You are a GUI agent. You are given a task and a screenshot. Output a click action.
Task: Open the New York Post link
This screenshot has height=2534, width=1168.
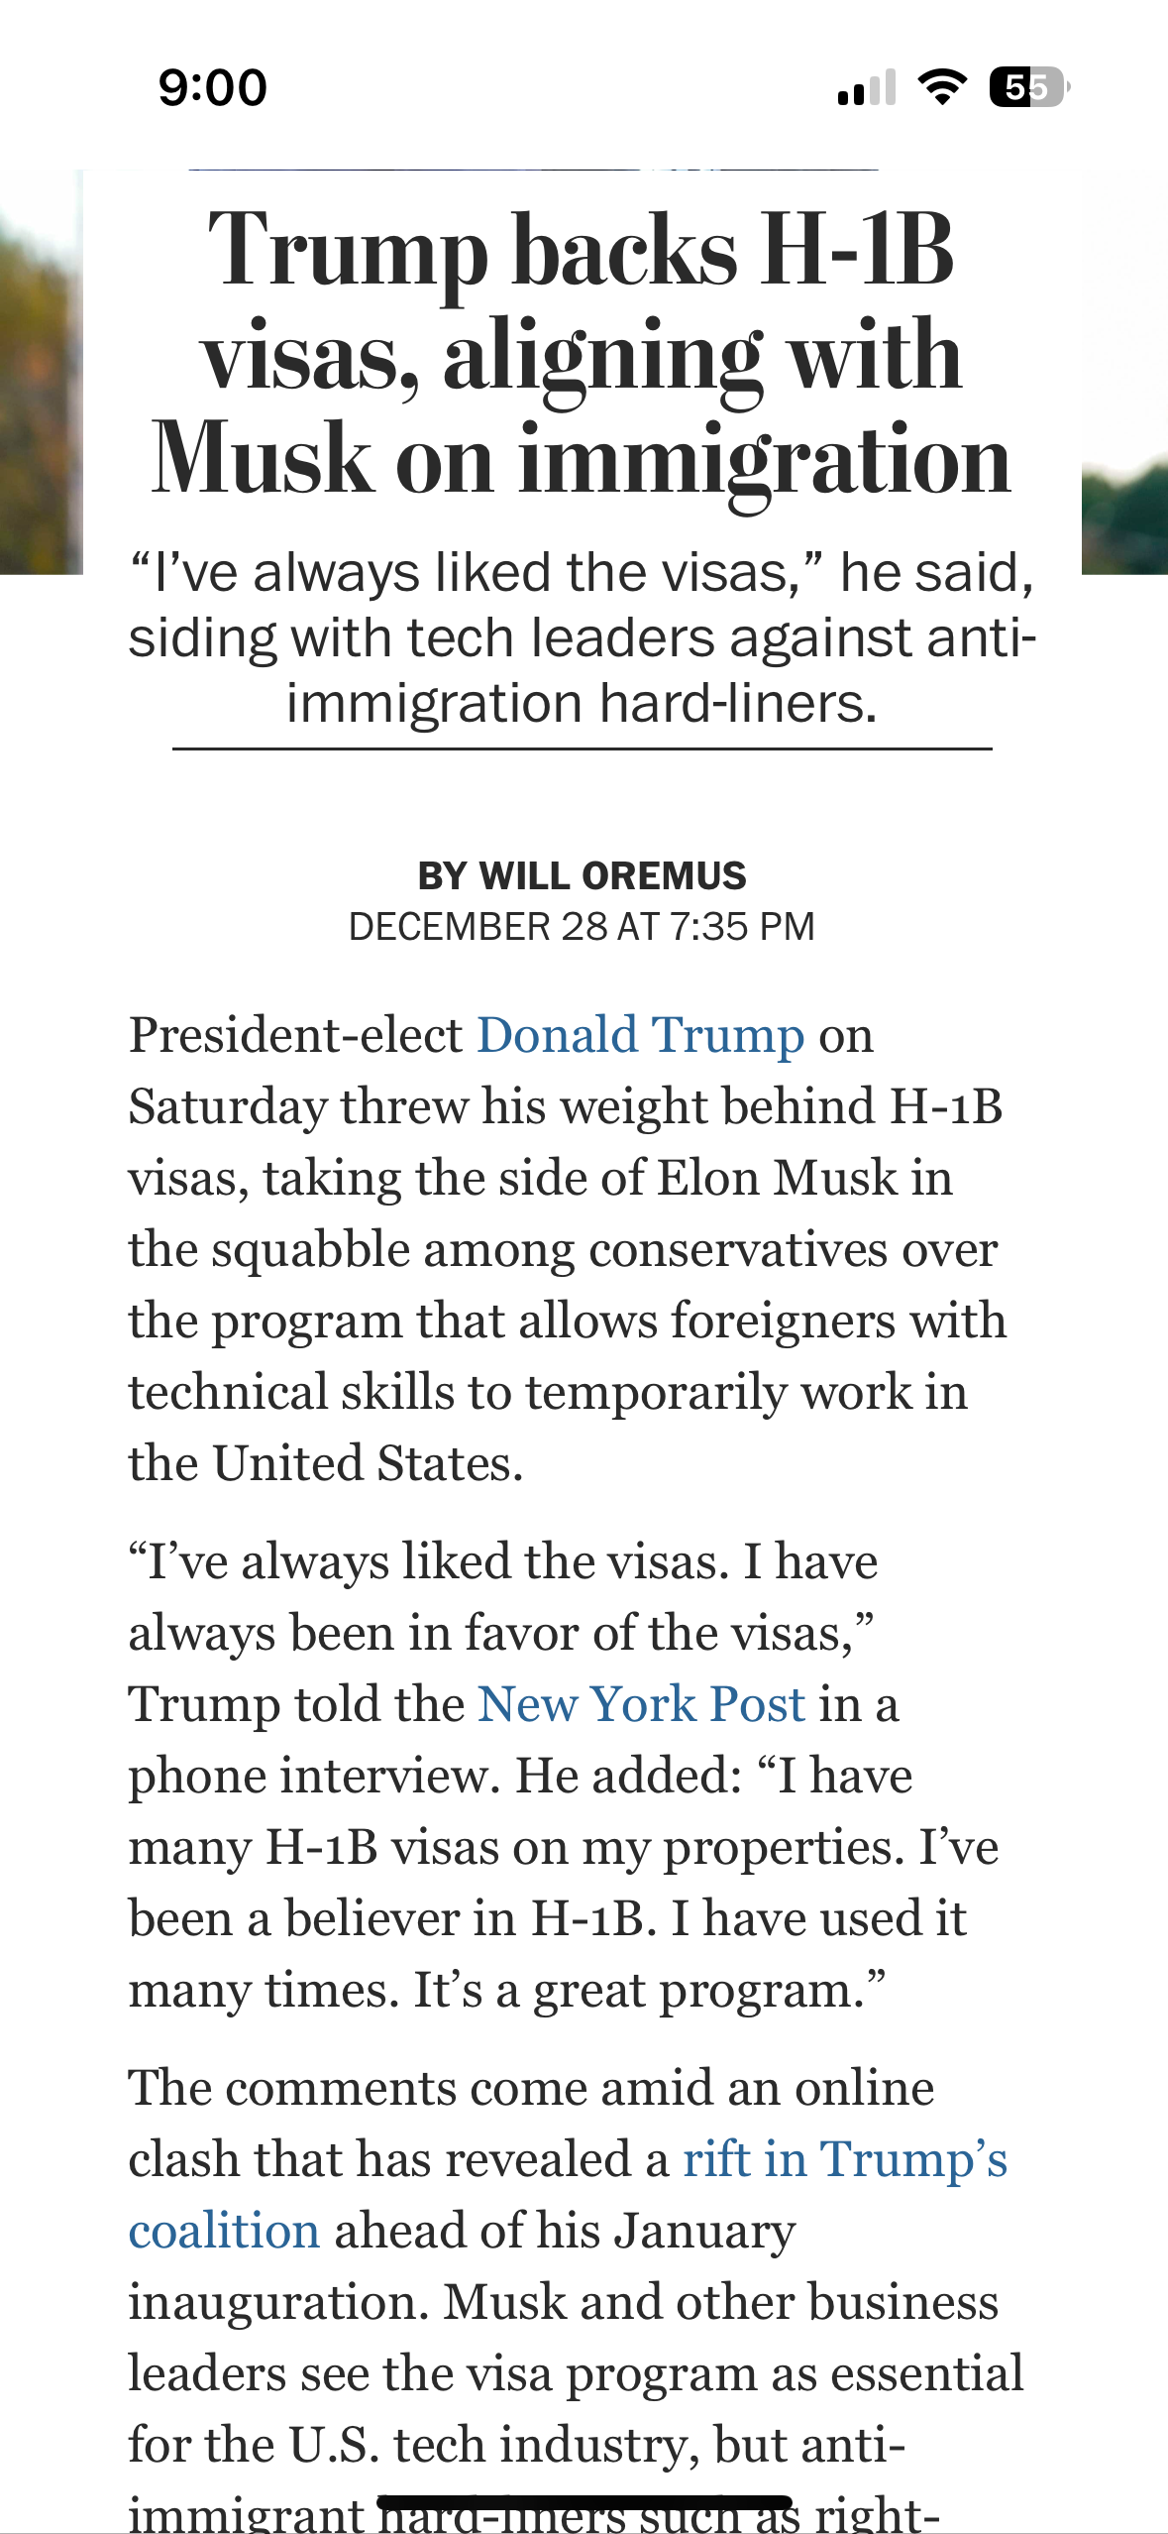pos(641,1704)
